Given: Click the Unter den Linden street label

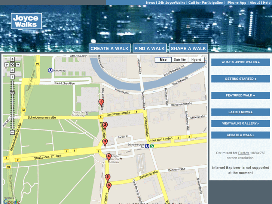Looking at the screenshot, I should point(161,139).
